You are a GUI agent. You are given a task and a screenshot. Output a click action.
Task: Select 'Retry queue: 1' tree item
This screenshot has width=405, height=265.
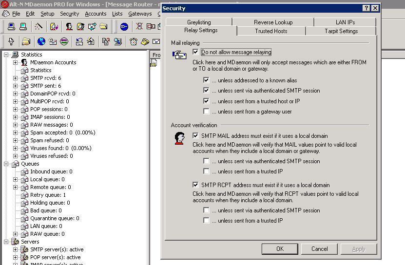point(48,195)
